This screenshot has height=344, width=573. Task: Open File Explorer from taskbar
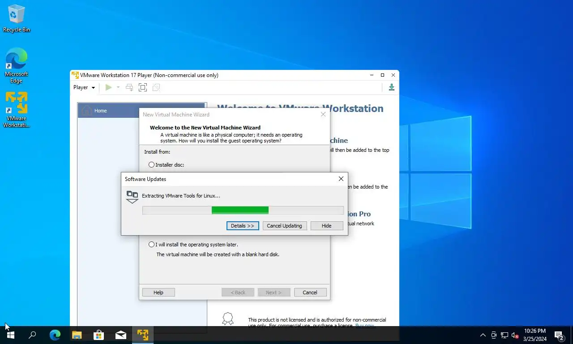tap(77, 335)
